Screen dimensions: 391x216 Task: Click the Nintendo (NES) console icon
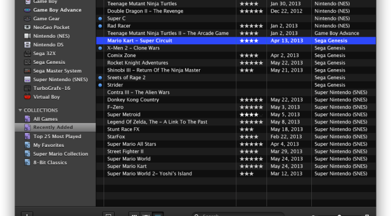pos(27,36)
